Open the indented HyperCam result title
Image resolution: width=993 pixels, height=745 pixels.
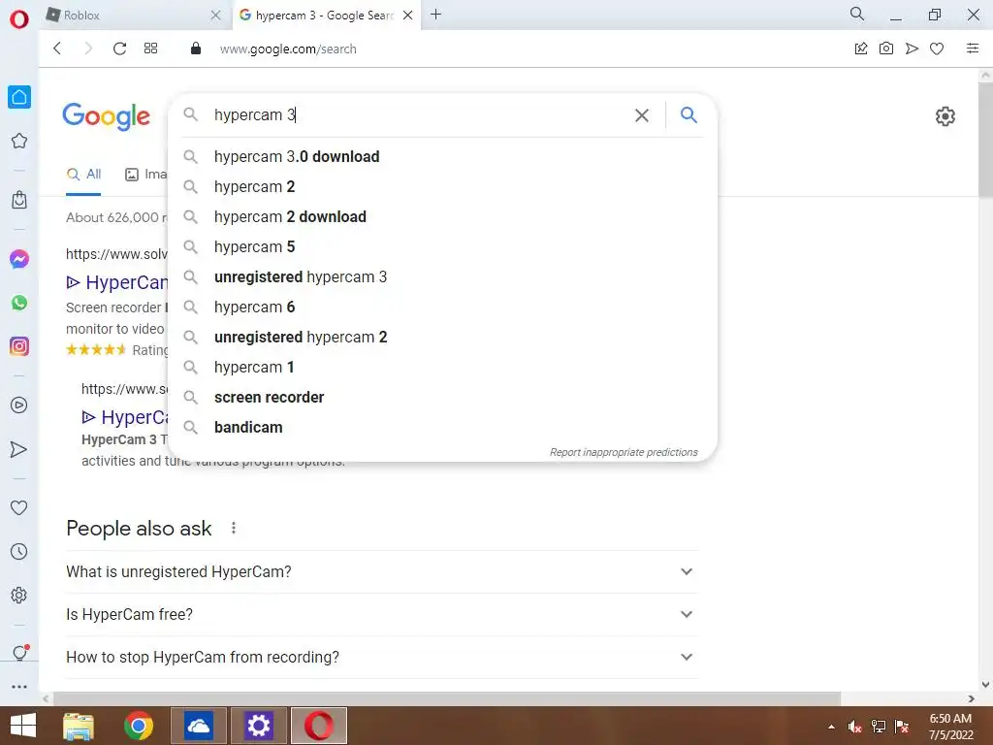point(125,417)
